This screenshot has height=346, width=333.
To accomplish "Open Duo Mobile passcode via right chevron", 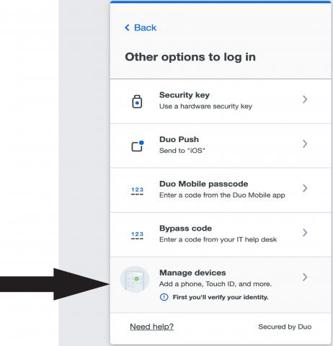I will click(x=305, y=188).
